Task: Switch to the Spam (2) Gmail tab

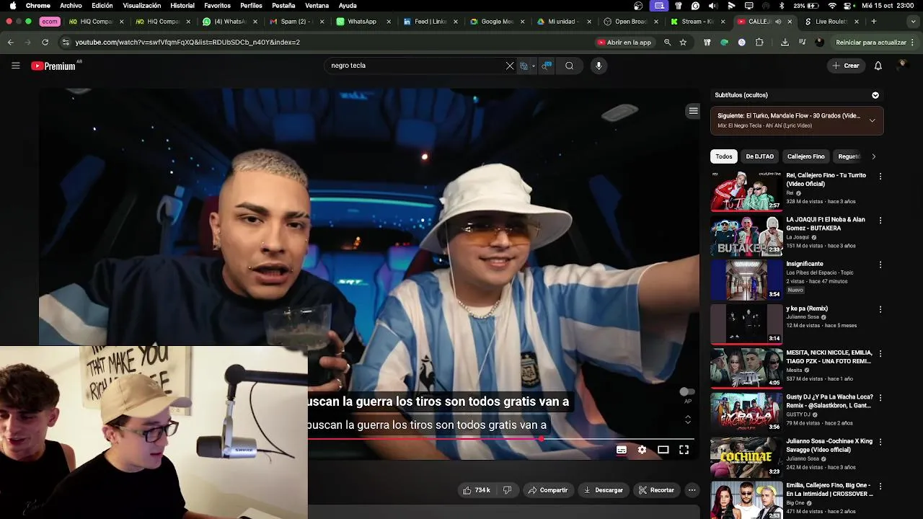Action: (x=296, y=22)
